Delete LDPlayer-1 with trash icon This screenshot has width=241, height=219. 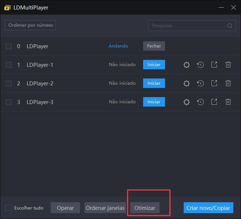click(x=228, y=65)
